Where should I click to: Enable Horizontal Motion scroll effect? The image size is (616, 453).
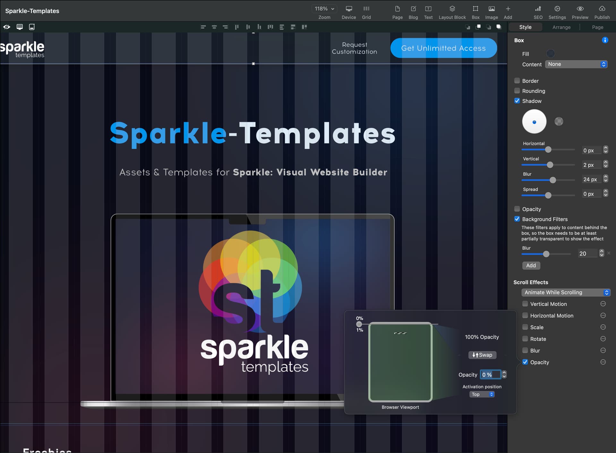click(525, 315)
